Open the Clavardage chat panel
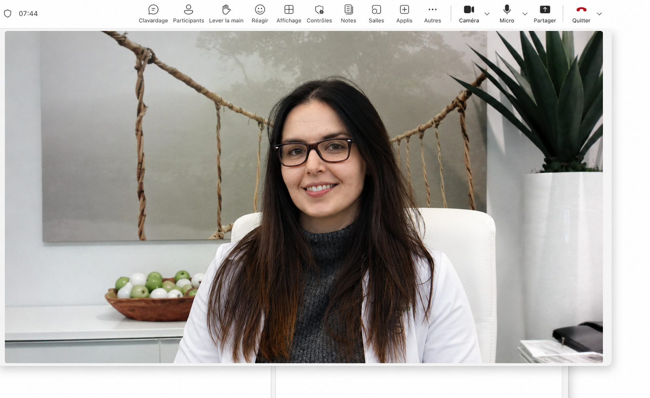The width and height of the screenshot is (650, 398). [153, 14]
